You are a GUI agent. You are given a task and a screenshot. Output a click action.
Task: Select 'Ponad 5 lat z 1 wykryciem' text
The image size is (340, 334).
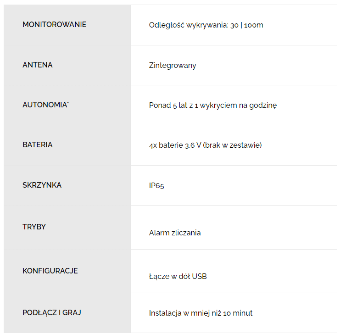(x=193, y=106)
